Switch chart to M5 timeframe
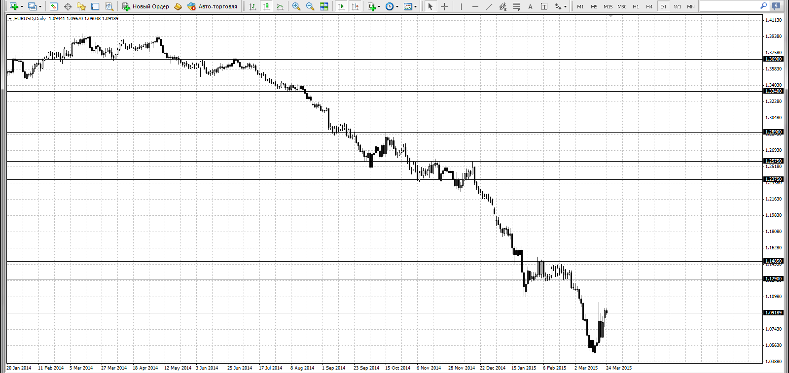This screenshot has height=373, width=789. point(594,6)
